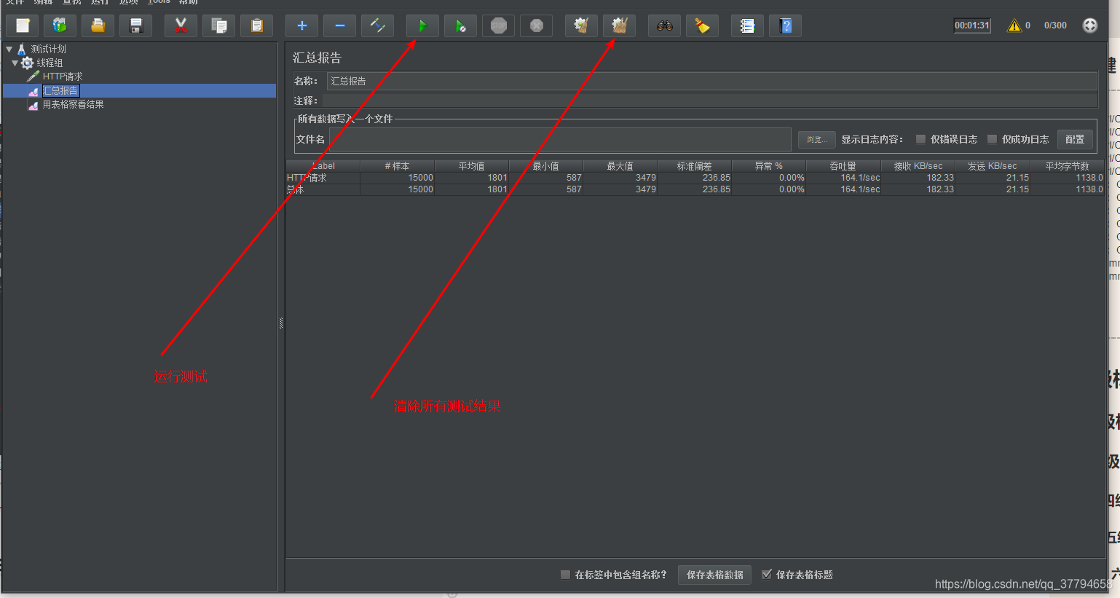The height and width of the screenshot is (598, 1120).
Task: Open Search via the binoculars icon
Action: coord(665,26)
